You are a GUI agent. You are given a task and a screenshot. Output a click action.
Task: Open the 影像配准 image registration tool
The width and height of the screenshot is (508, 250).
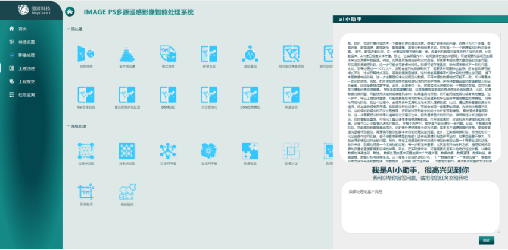pos(250,151)
